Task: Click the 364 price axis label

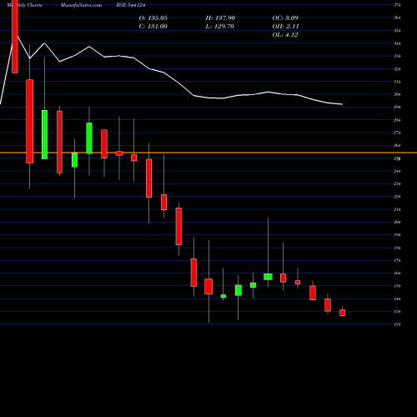Action: 397,18
